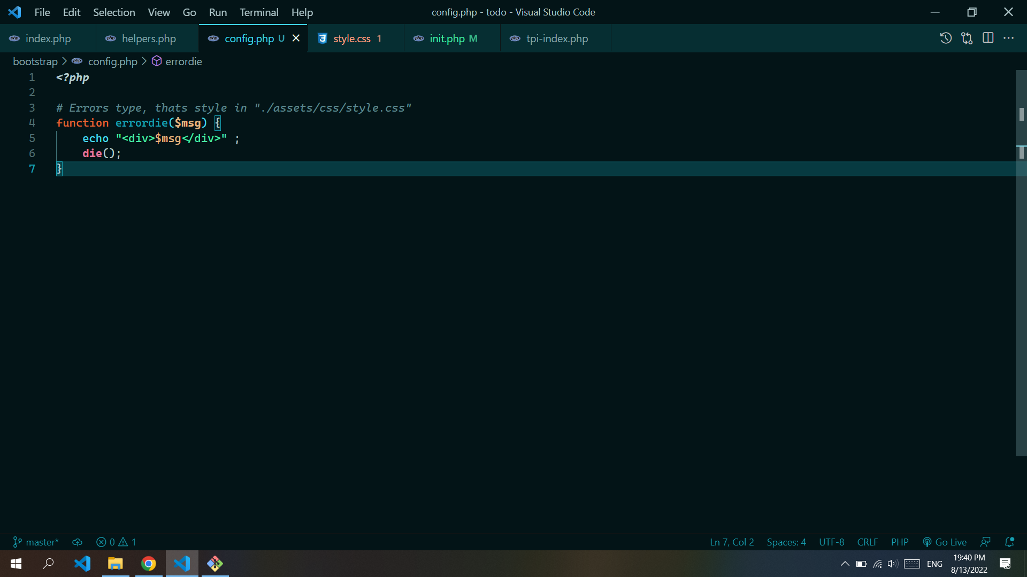Open the Terminal menu
Viewport: 1027px width, 577px height.
click(259, 12)
